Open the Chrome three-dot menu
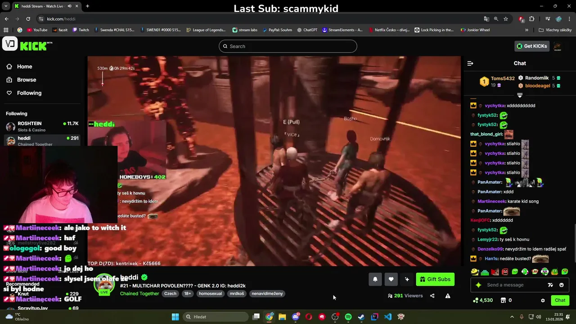 point(569,19)
